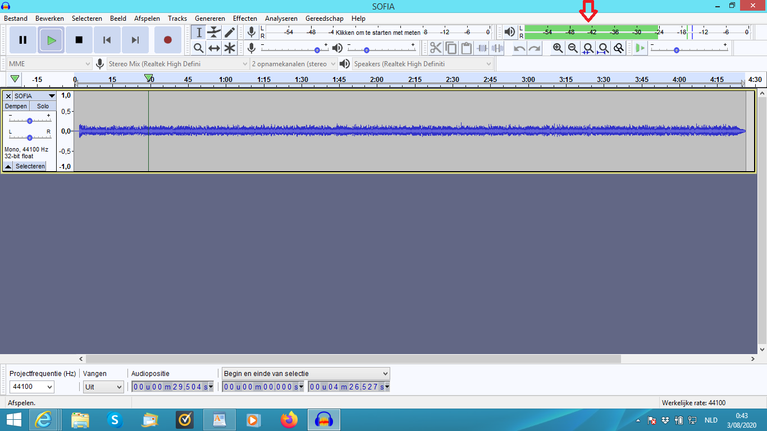
Task: Select the Zoom magnifier tool
Action: [199, 48]
